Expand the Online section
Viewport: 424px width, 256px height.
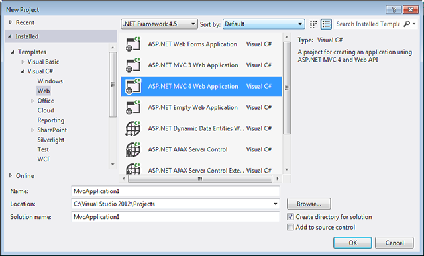pyautogui.click(x=11, y=175)
